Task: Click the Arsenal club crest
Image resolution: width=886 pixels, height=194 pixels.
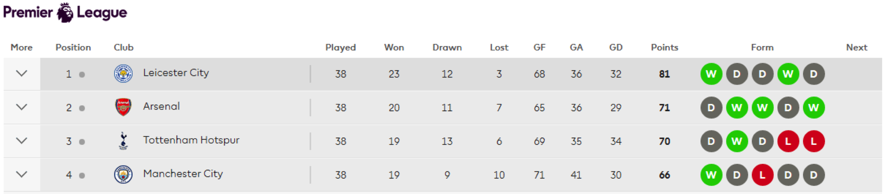Action: (123, 107)
